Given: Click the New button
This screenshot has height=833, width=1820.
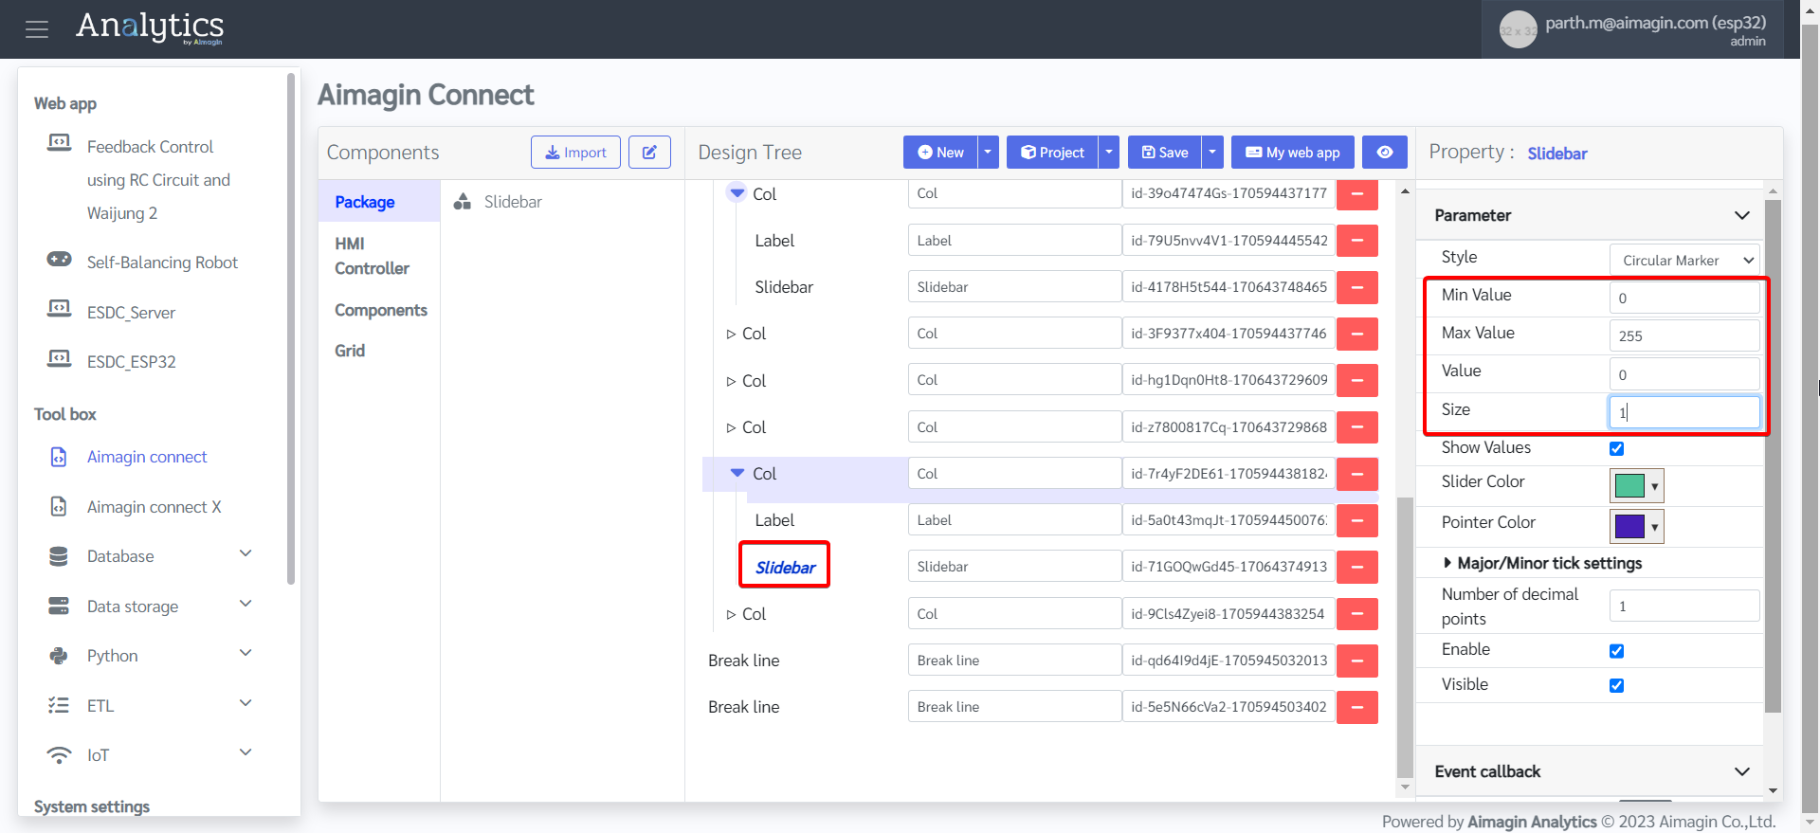Looking at the screenshot, I should 940,153.
